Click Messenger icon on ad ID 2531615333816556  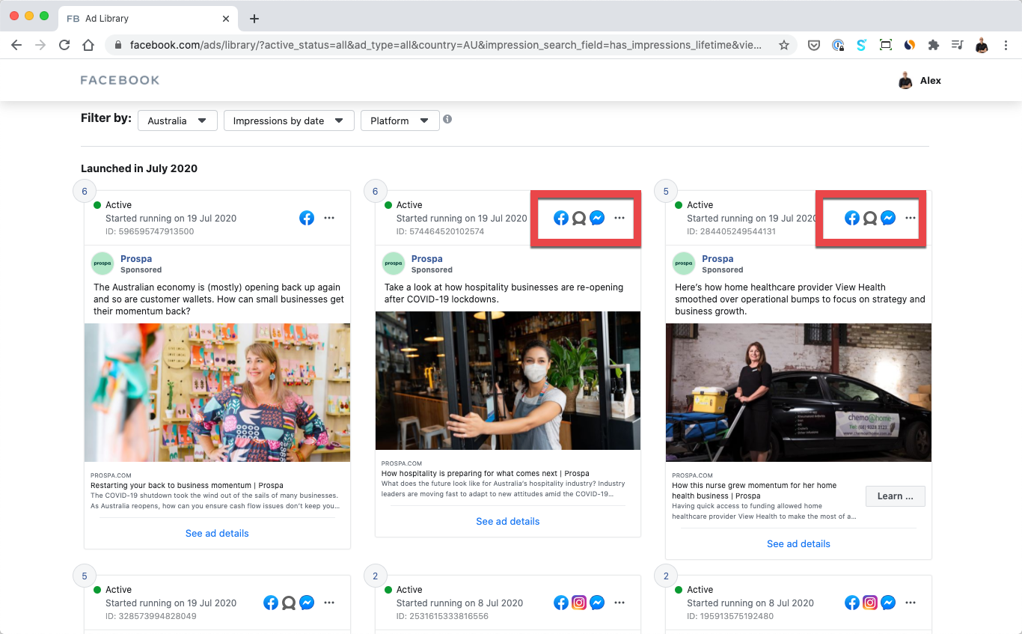pyautogui.click(x=597, y=603)
